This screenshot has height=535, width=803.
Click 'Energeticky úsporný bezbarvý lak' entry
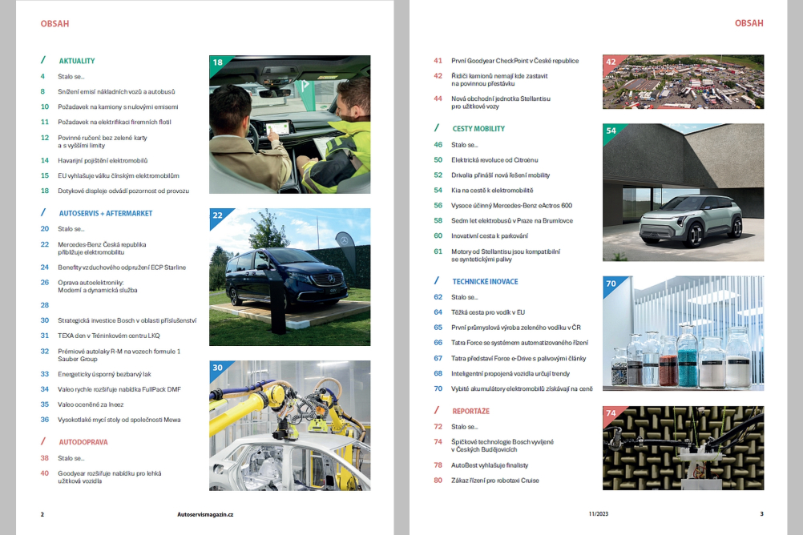(x=104, y=374)
